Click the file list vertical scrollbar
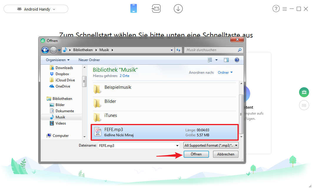This screenshot has height=188, width=312. 241,114
